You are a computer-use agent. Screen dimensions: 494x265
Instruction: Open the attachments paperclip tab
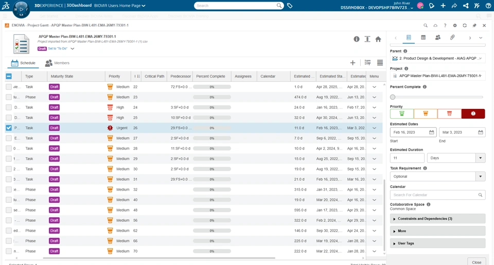(x=452, y=37)
